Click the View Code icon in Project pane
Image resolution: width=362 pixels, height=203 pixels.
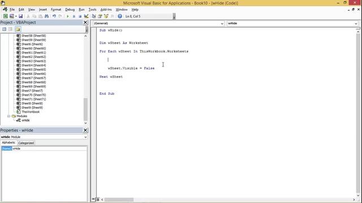(5, 29)
